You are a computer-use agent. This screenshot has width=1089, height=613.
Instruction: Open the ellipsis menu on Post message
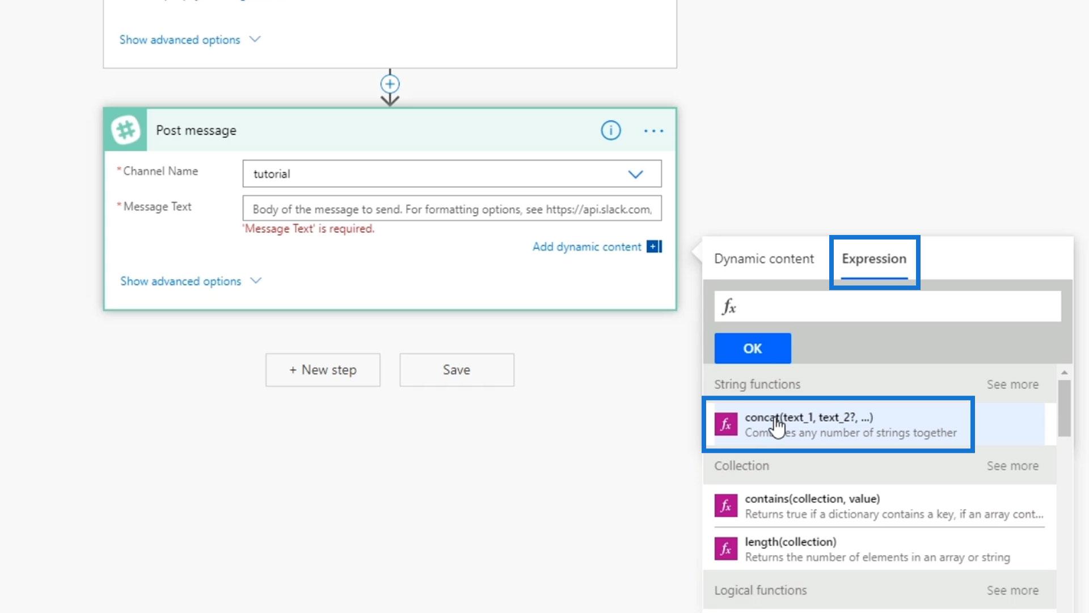[653, 131]
